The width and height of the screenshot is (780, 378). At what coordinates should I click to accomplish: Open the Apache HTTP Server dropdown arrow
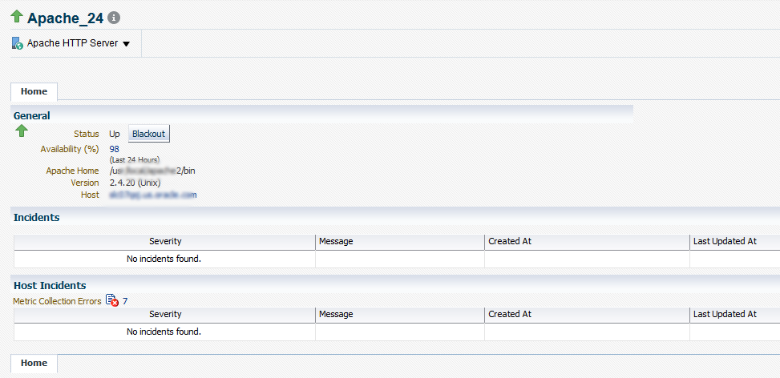(126, 44)
